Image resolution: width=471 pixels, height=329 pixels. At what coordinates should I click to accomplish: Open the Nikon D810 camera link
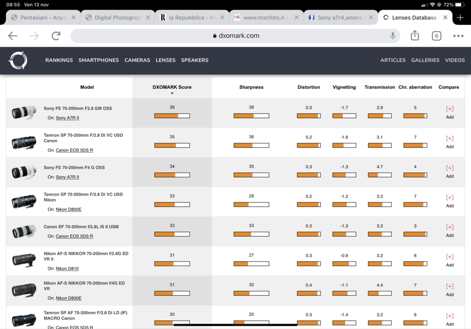pos(67,269)
